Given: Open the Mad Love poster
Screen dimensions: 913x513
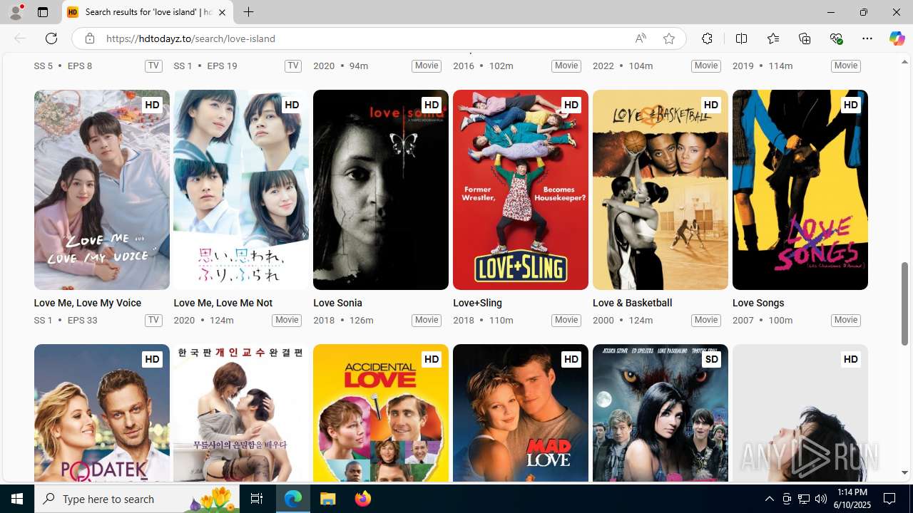Looking at the screenshot, I should tap(521, 413).
